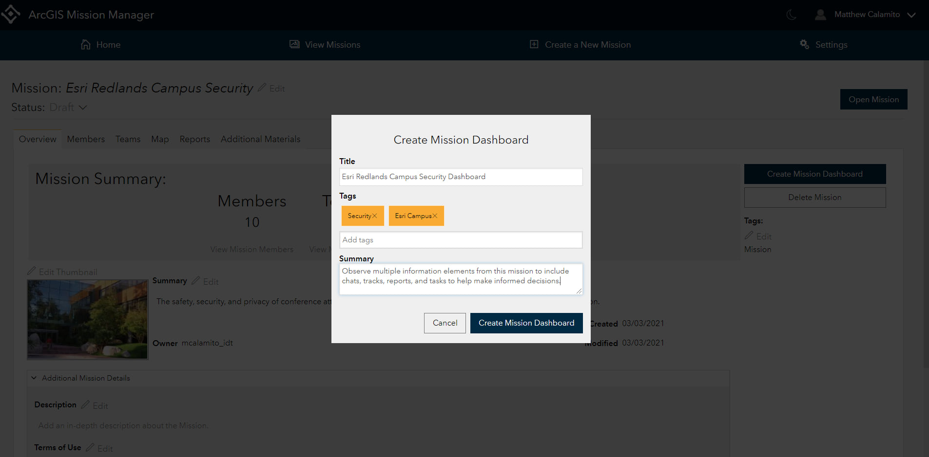Click pencil icon beside Terms of Use
Viewport: 929px width, 457px height.
90,447
